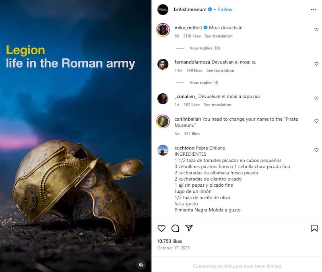Like mike_milfort's comment

pyautogui.click(x=316, y=29)
